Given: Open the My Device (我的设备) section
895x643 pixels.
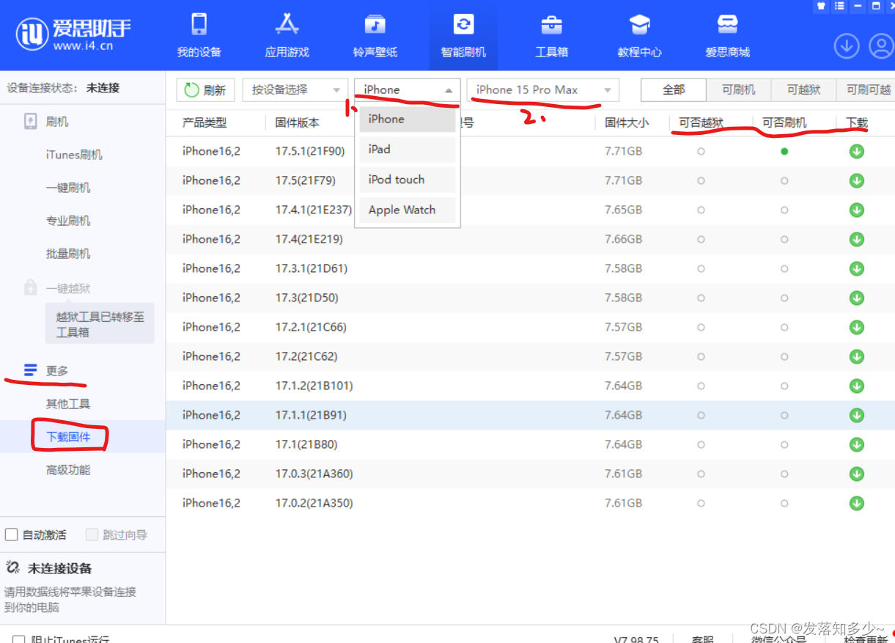Looking at the screenshot, I should tap(199, 35).
